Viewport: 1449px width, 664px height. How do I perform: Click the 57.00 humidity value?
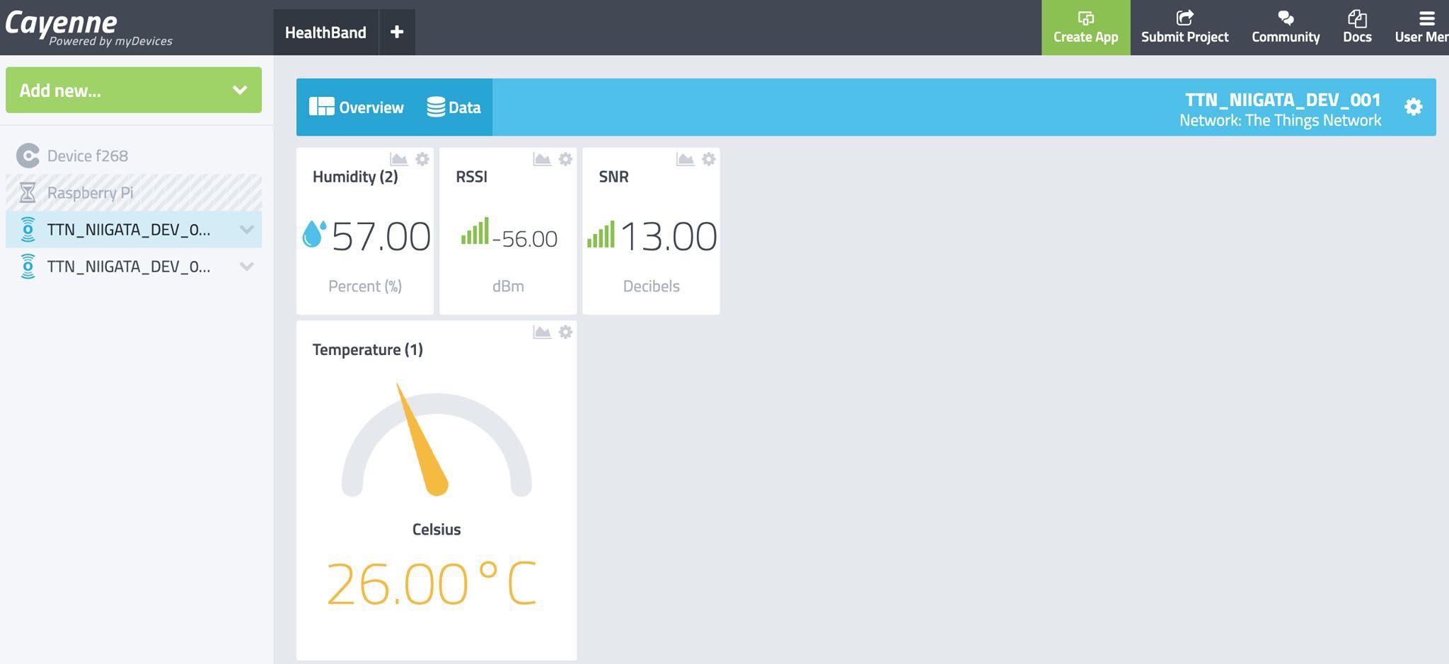click(x=381, y=236)
